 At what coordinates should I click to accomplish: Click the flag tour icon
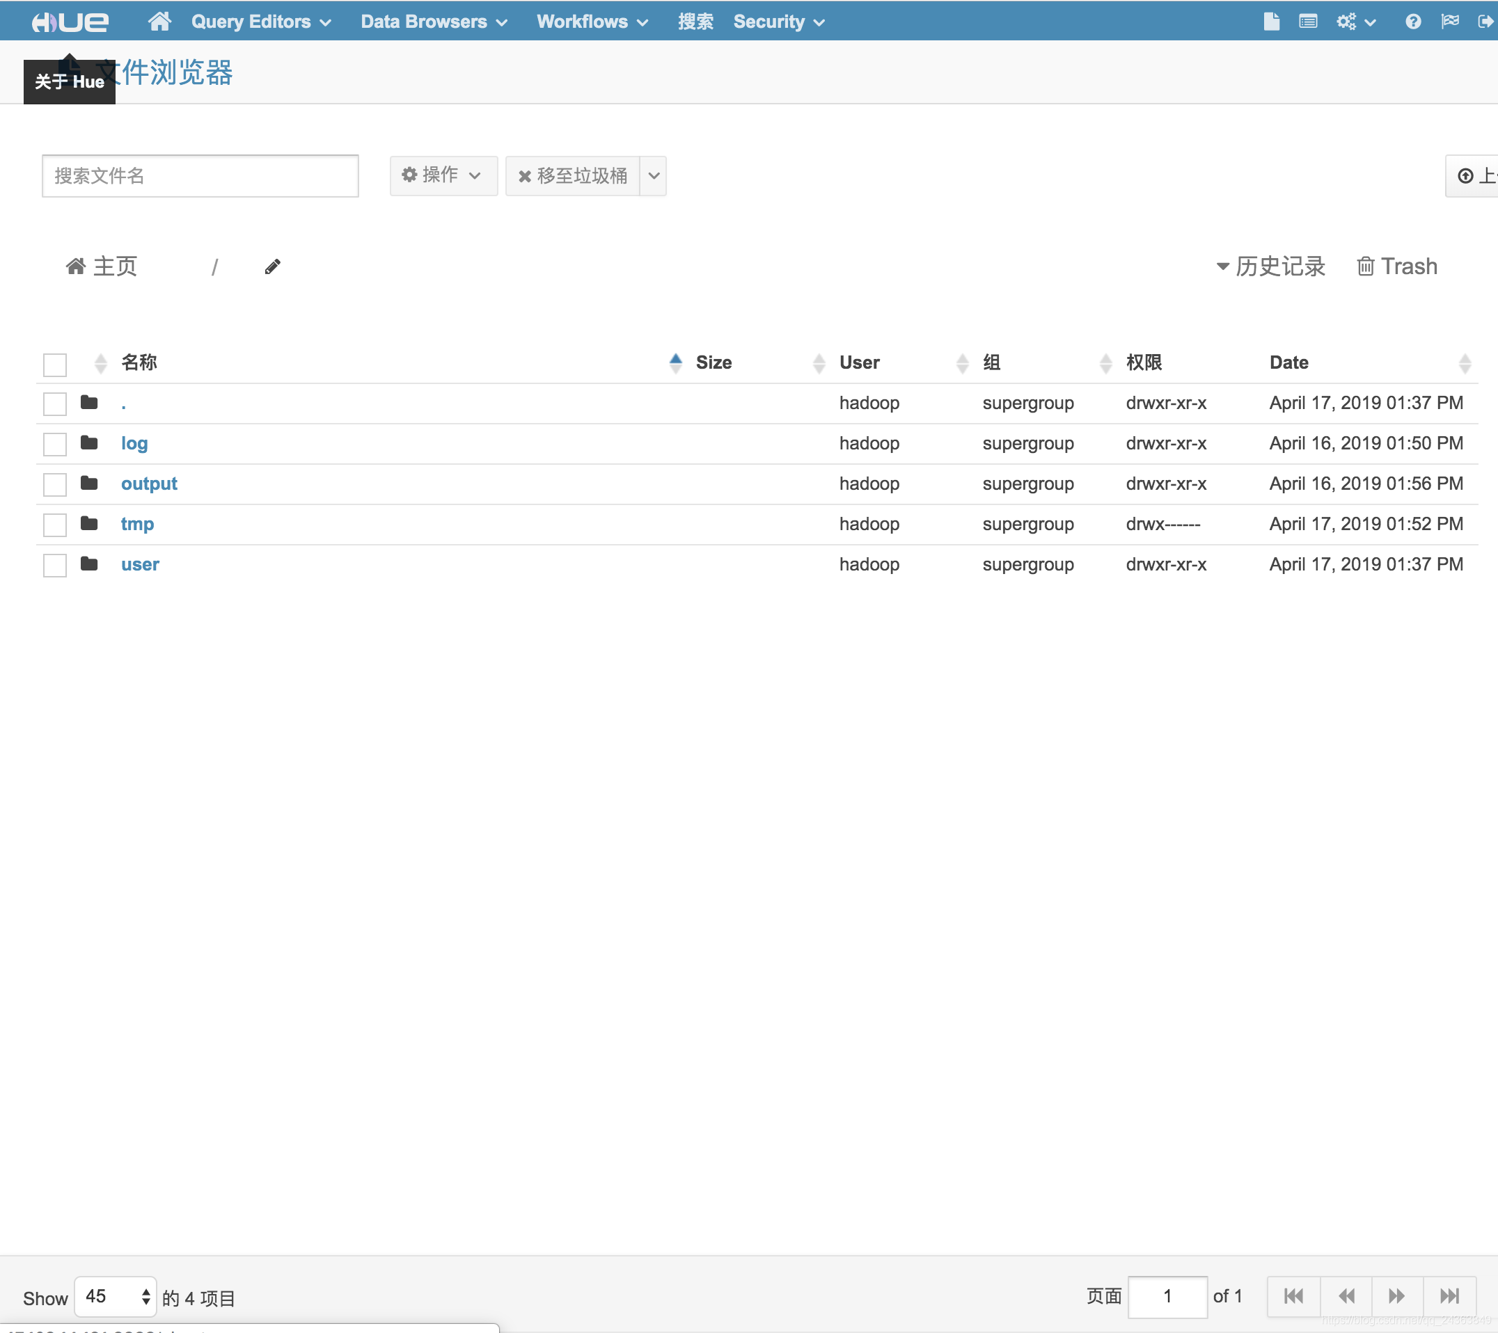pyautogui.click(x=1450, y=22)
